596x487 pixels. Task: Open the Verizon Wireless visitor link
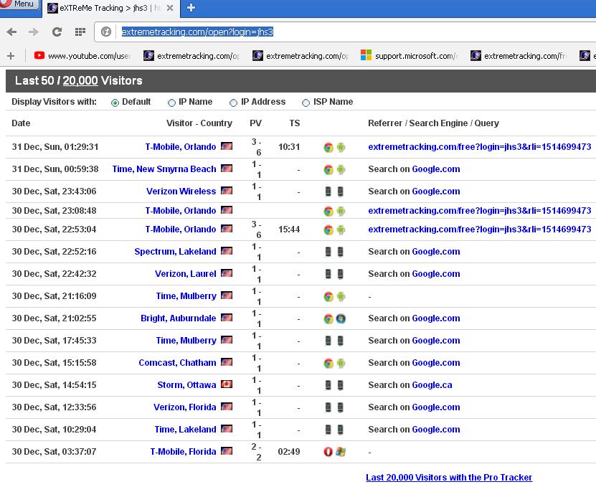pyautogui.click(x=181, y=192)
